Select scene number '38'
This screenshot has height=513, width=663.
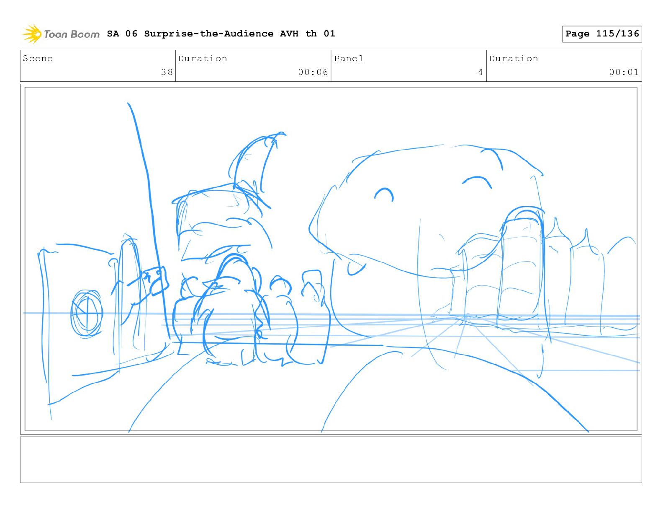point(167,72)
